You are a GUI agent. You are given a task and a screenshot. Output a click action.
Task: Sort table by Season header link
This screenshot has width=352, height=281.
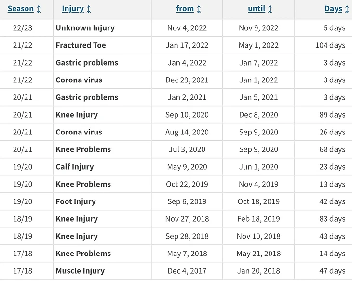(x=21, y=9)
